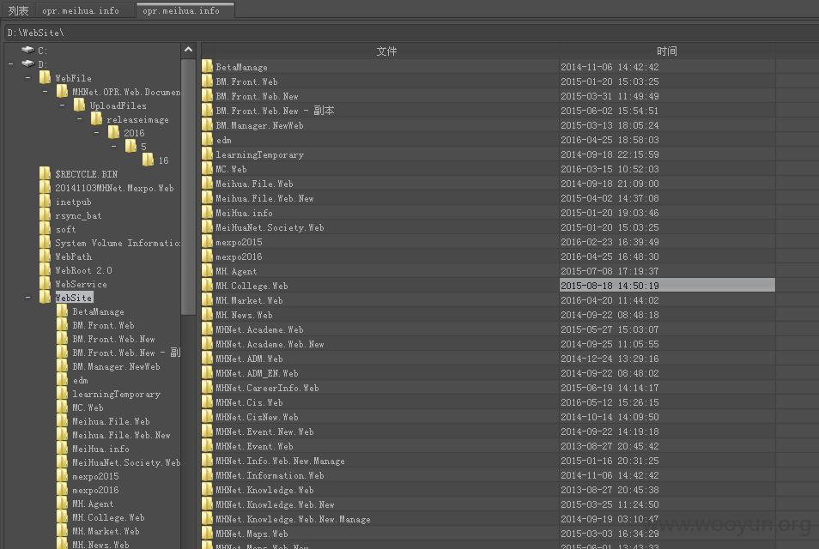Click WebRoot 2.0 folder icon

[45, 270]
